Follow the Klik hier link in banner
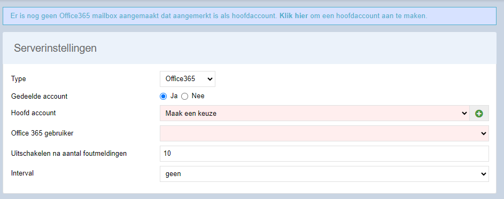Image resolution: width=504 pixels, height=199 pixels. tap(294, 15)
